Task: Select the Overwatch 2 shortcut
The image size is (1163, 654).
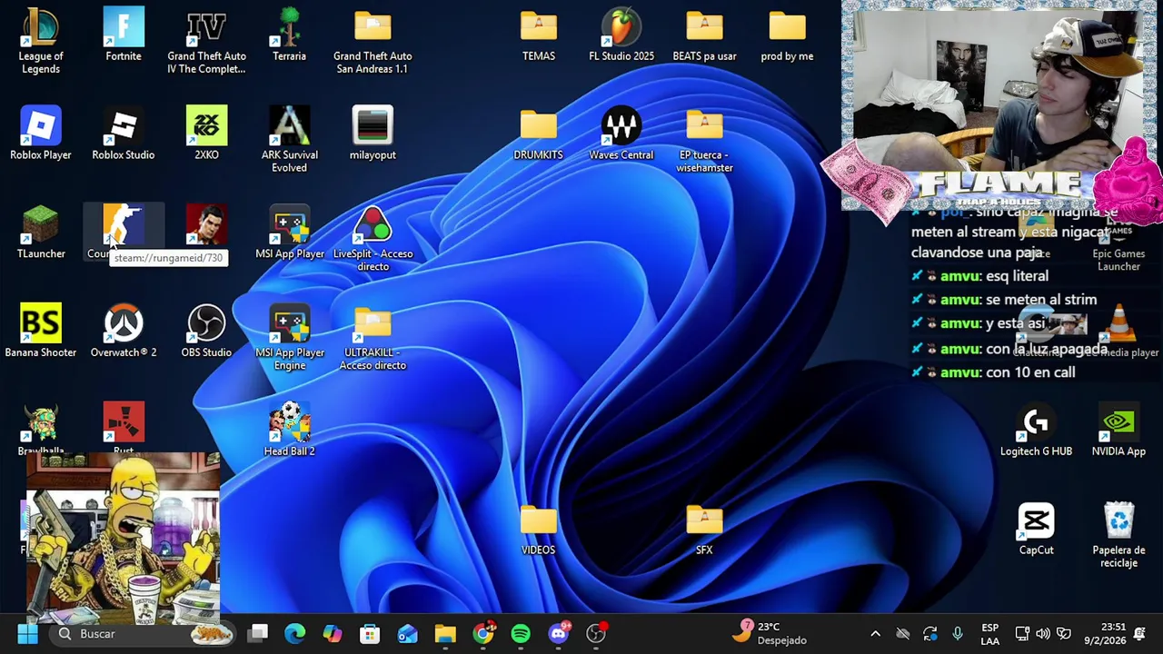Action: (124, 332)
